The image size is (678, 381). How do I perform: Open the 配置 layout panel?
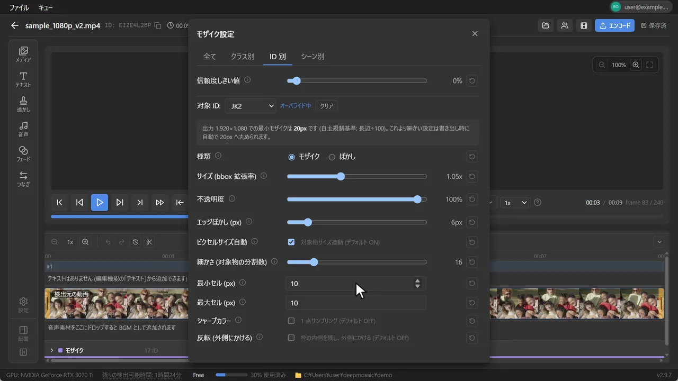[x=23, y=333]
